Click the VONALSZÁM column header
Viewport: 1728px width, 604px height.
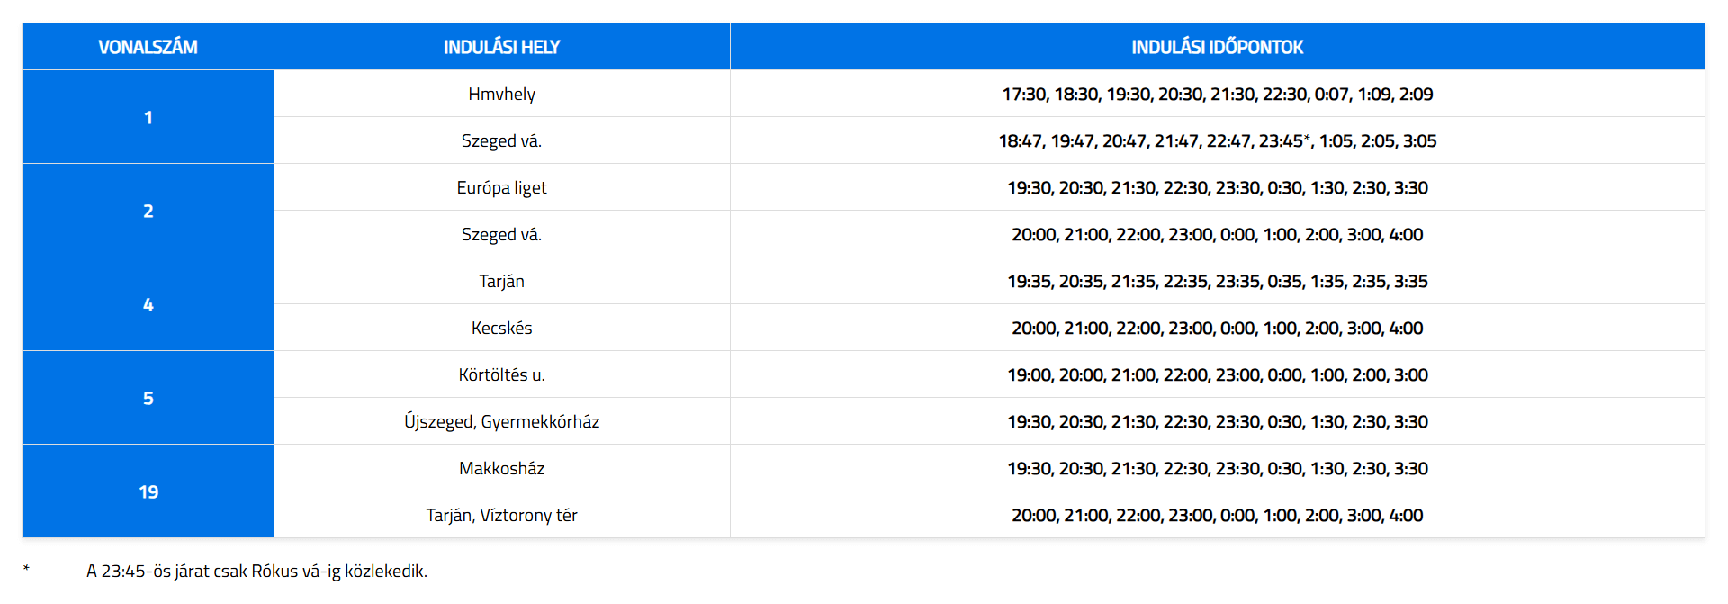click(148, 47)
